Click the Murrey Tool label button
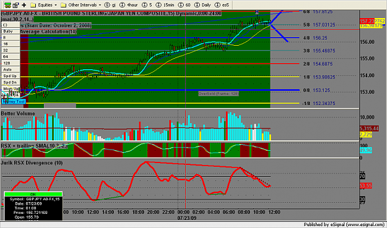The width and height of the screenshot is (387, 228). (x=14, y=101)
